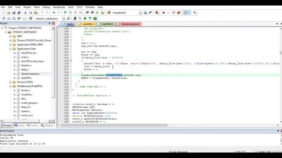
Task: Collapse the Middlewares/FreeRTOS group
Action: point(10,86)
